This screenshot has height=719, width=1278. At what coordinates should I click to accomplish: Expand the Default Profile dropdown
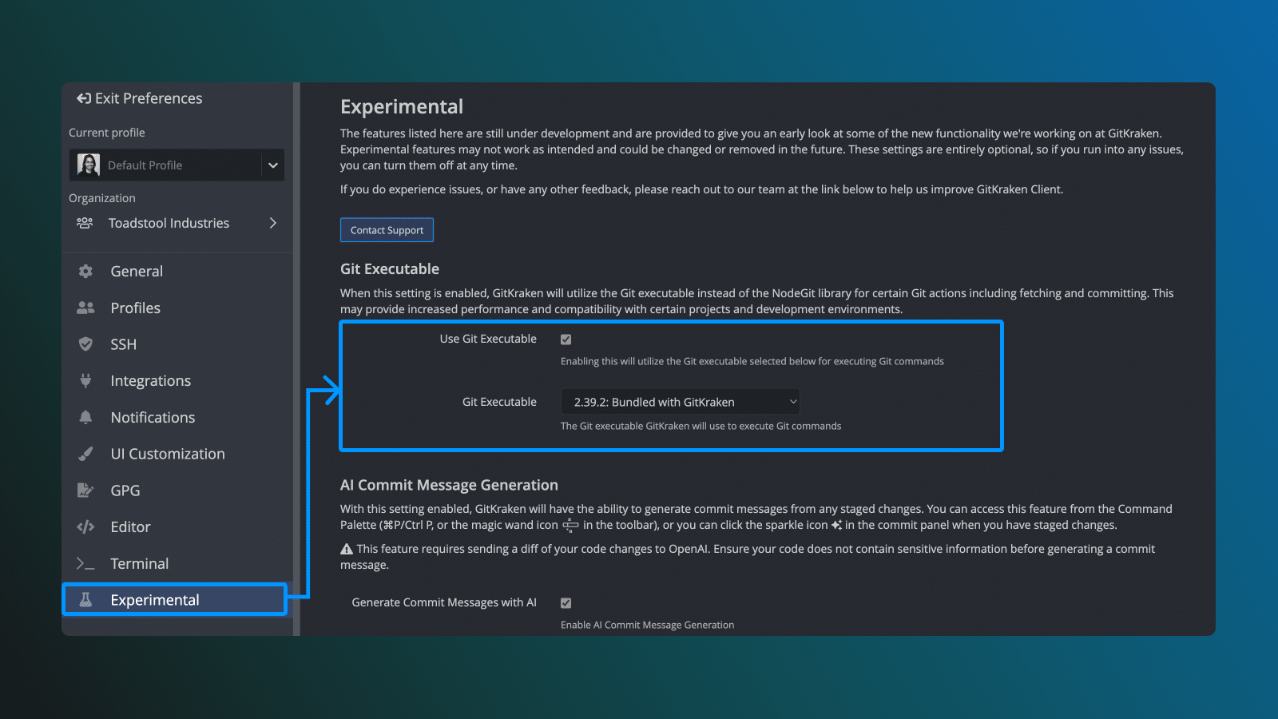click(273, 165)
